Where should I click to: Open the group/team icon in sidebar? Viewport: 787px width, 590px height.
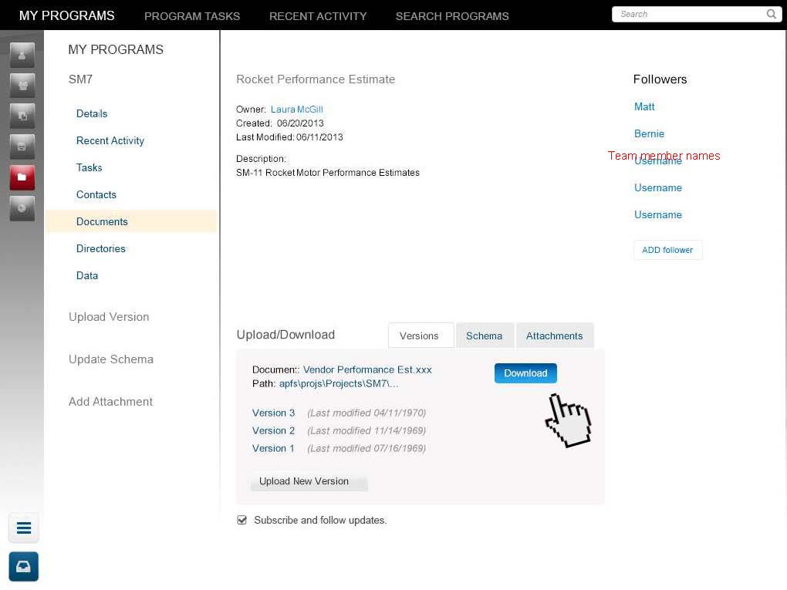click(x=22, y=85)
